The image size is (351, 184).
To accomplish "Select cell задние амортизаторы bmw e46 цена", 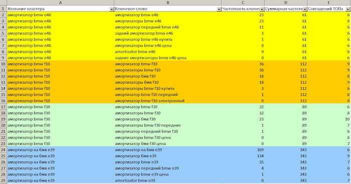I will click(x=167, y=58).
